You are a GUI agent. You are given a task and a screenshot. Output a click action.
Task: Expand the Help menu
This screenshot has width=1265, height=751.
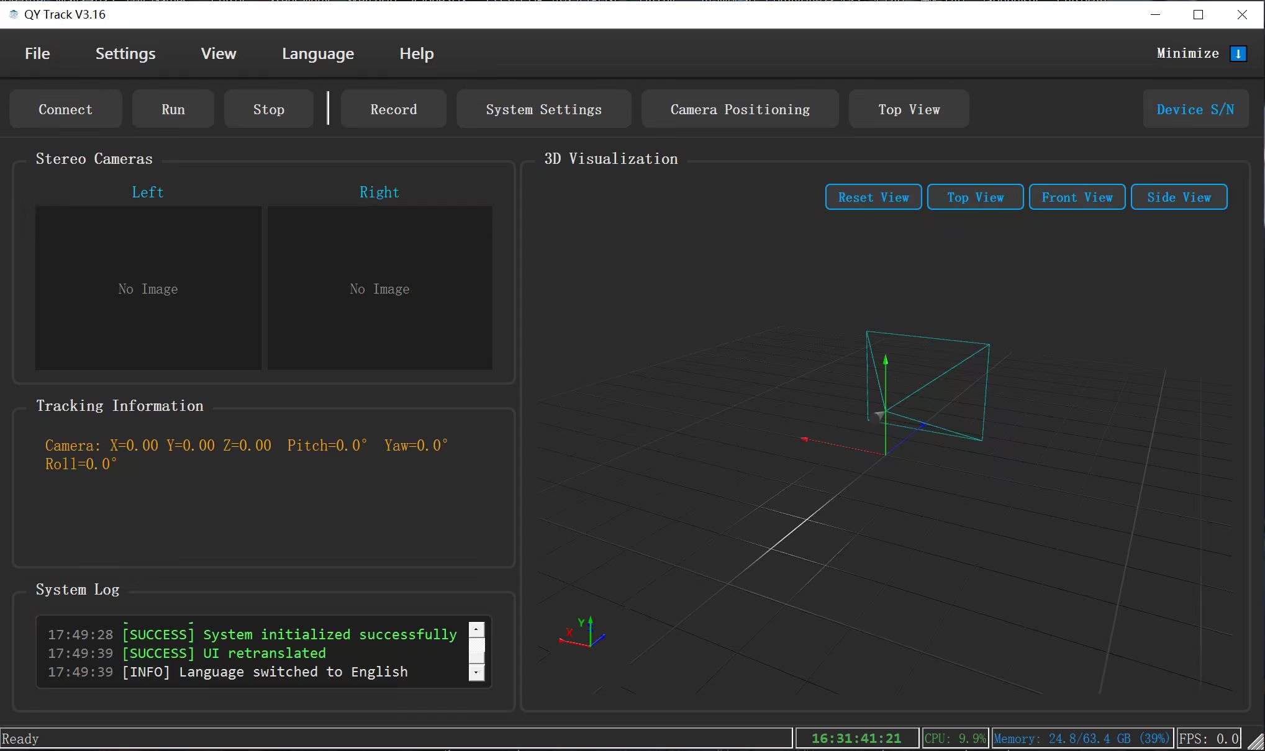pos(417,54)
